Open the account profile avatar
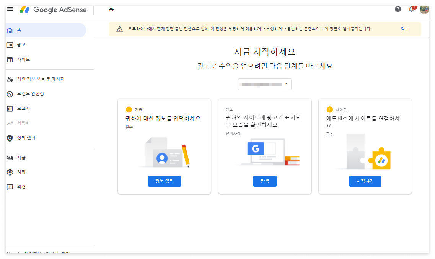 point(424,10)
